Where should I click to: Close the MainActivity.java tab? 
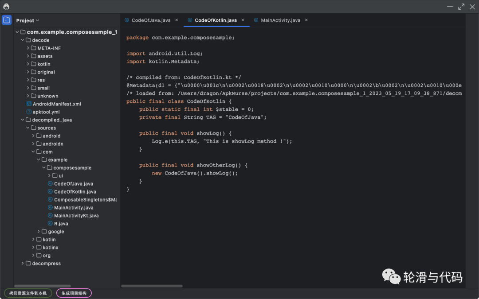click(306, 20)
